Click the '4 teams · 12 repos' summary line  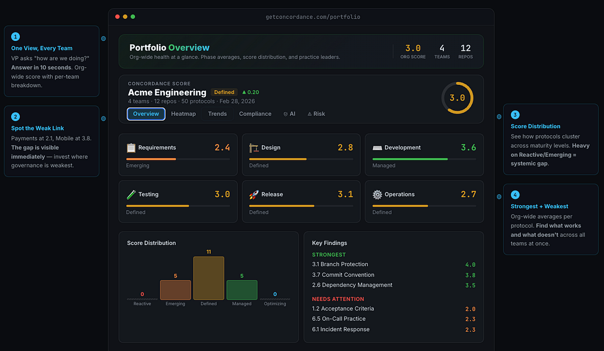(191, 101)
